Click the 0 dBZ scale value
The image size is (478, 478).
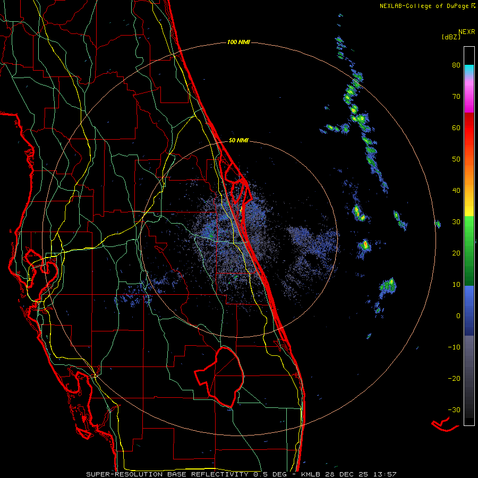click(458, 316)
